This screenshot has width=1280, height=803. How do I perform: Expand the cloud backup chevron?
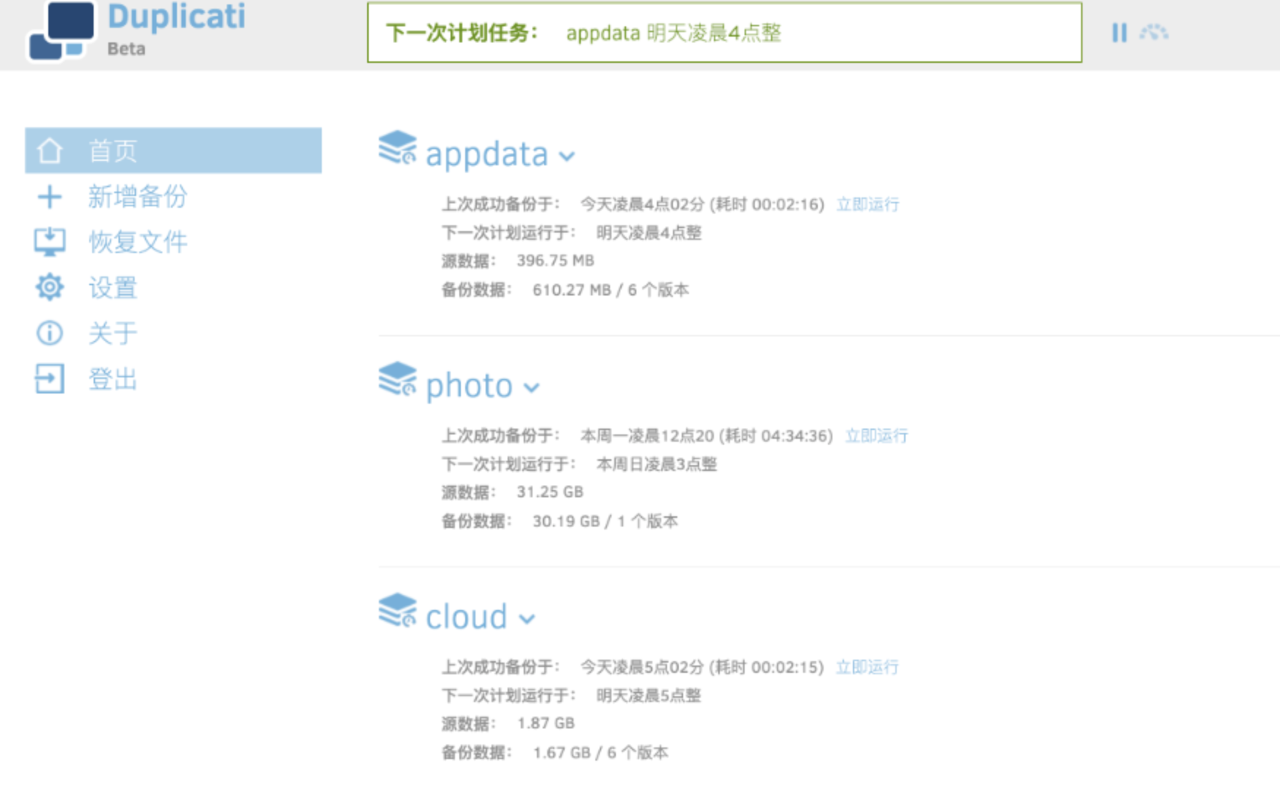click(x=527, y=619)
